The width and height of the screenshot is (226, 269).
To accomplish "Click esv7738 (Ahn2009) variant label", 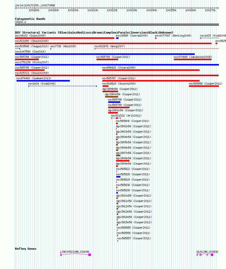I will tap(63, 46).
